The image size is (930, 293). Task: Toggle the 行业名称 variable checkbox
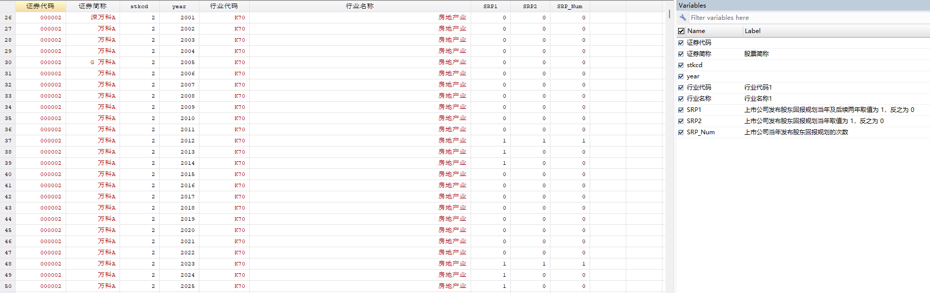681,99
